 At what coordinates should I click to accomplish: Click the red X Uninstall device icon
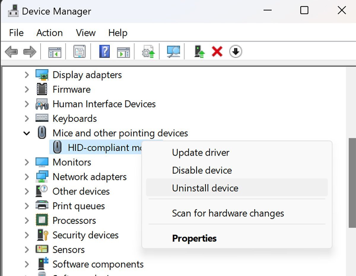click(217, 52)
